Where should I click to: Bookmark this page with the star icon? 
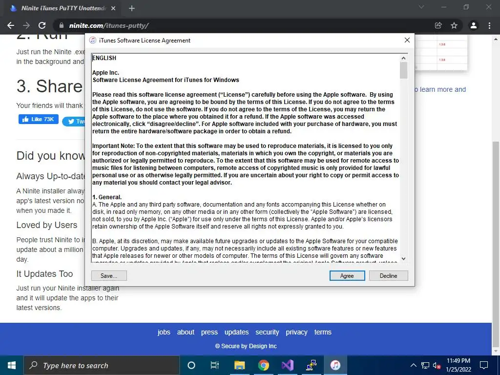tap(454, 25)
